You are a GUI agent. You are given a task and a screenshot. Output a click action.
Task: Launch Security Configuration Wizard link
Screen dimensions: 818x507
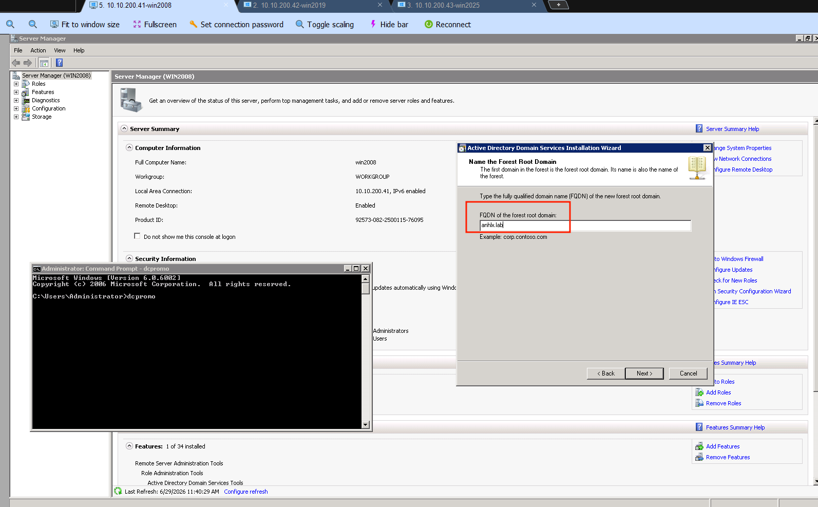[x=752, y=291]
